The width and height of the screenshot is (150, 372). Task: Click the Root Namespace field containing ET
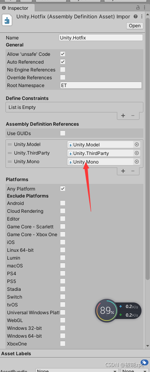click(101, 85)
